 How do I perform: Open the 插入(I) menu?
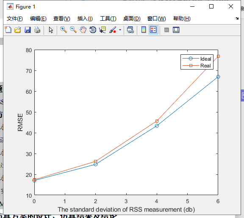(85, 19)
